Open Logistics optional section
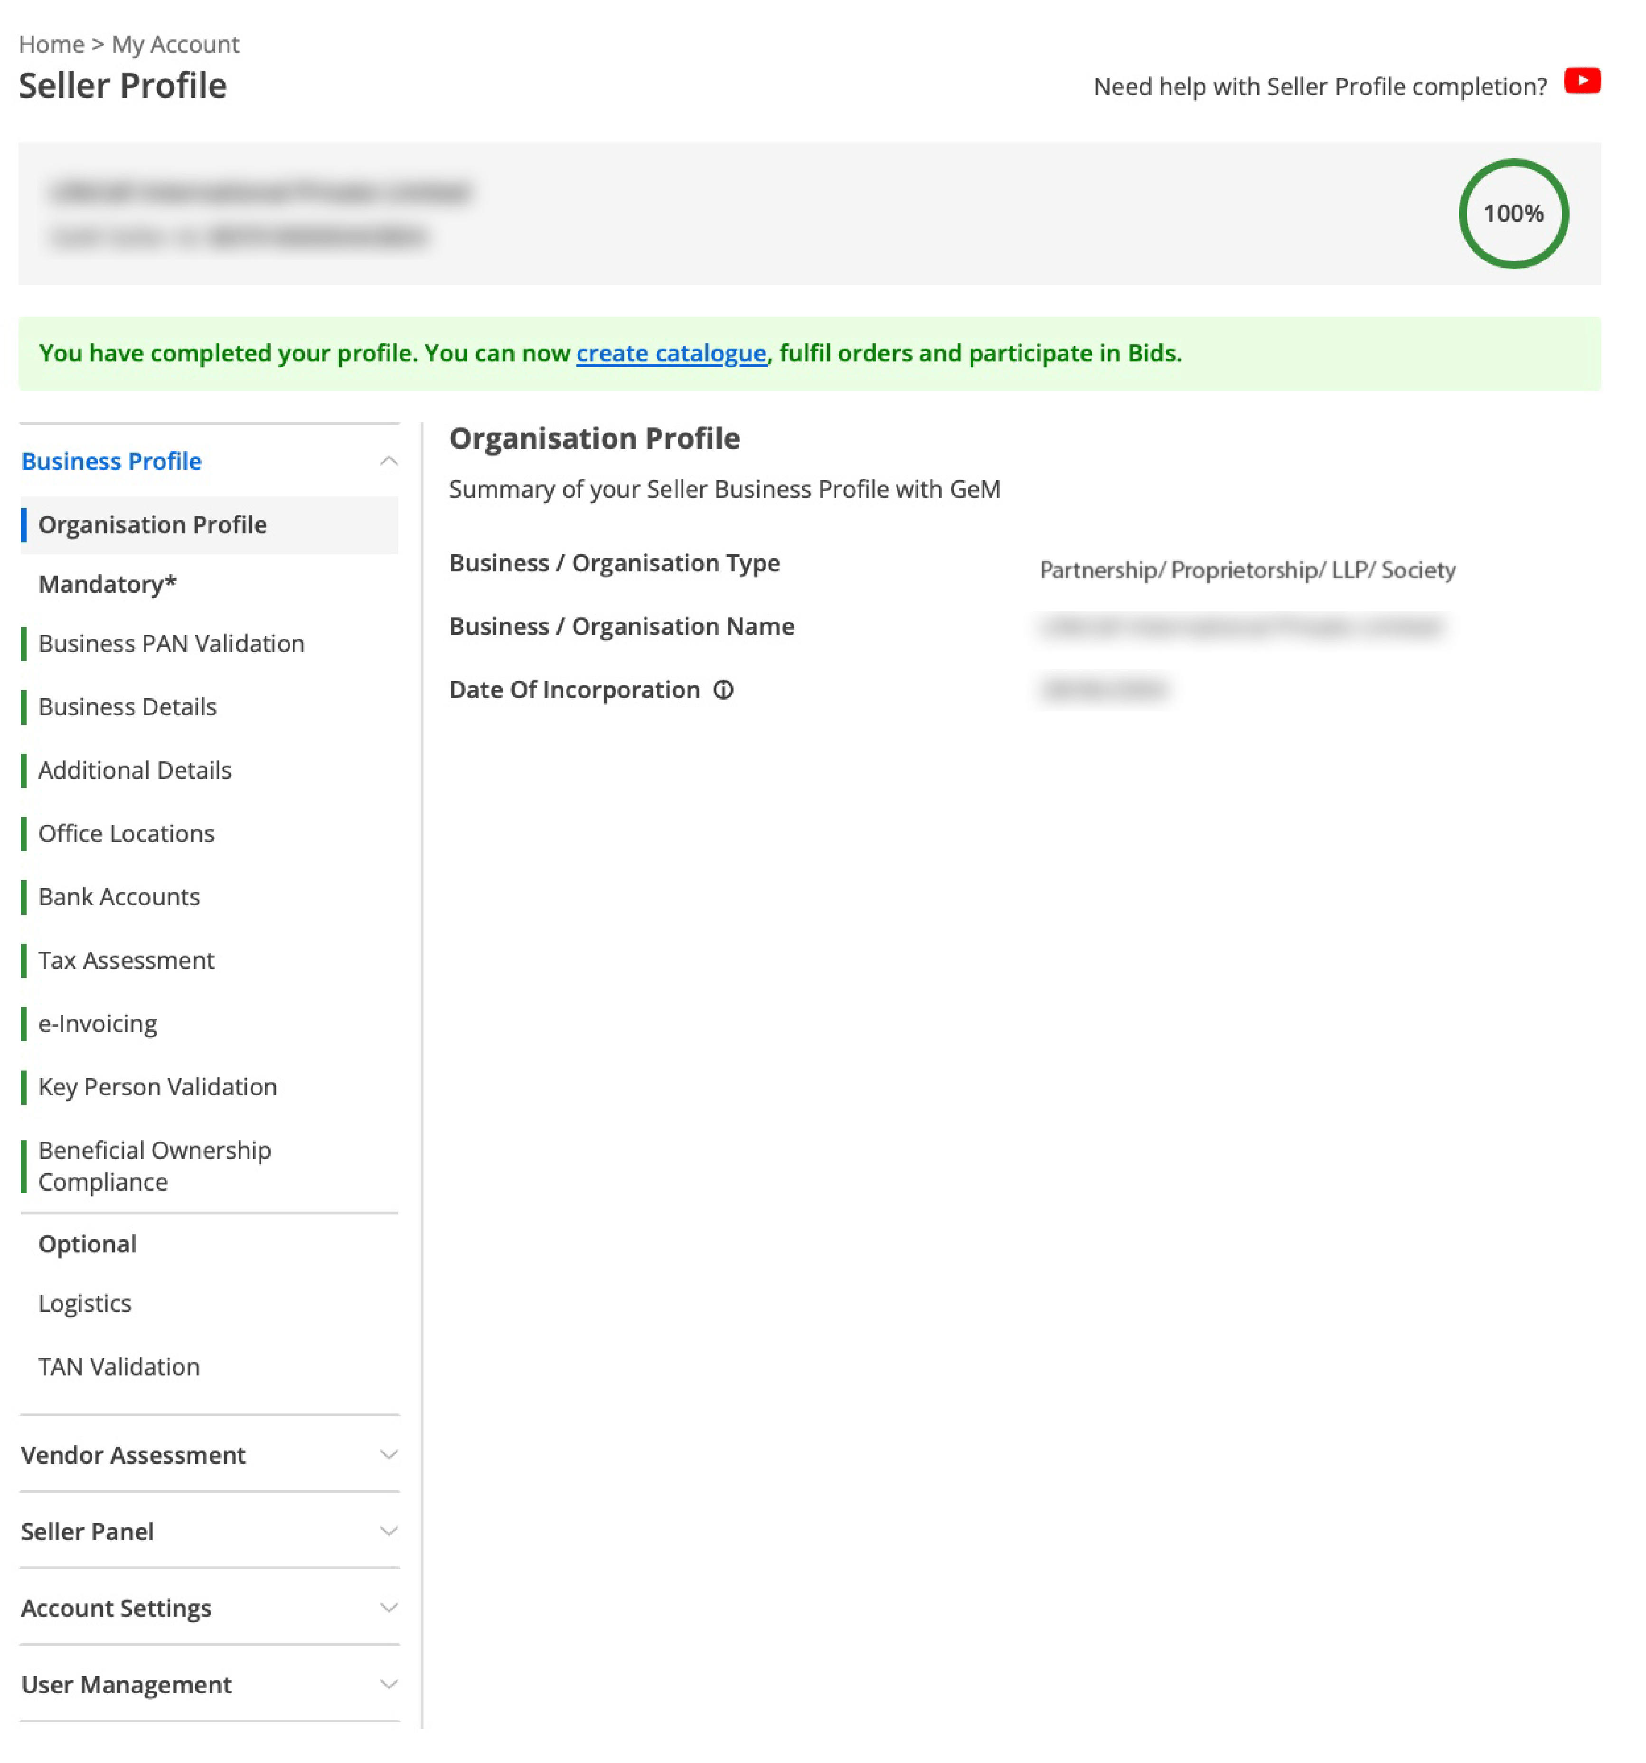The image size is (1646, 1763). tap(84, 1304)
